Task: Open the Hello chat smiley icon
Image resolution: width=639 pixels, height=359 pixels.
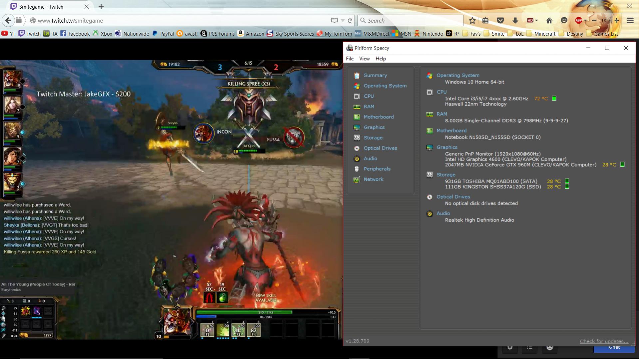Action: (564, 21)
